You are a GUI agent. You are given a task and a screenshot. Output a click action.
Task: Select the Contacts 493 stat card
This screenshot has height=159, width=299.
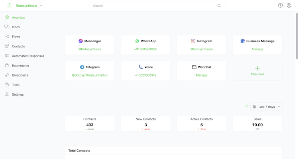[x=90, y=124]
